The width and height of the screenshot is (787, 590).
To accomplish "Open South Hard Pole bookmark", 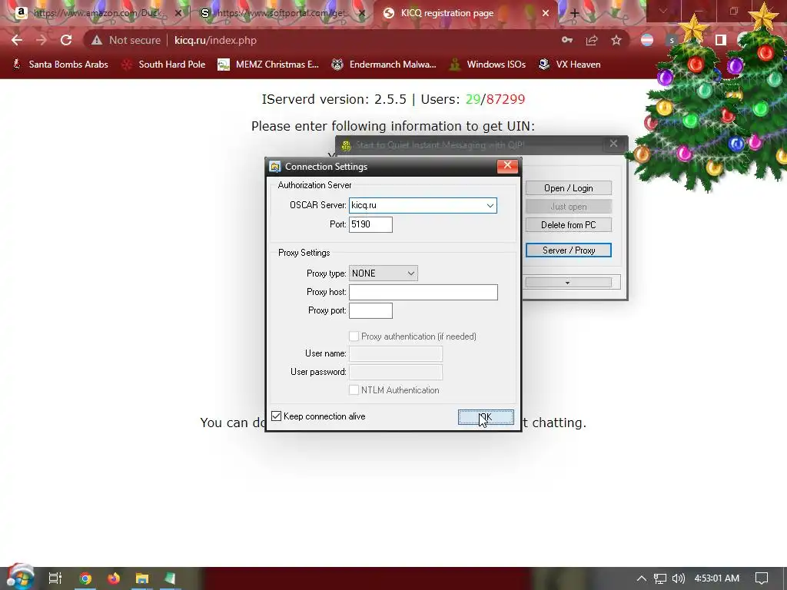I will pyautogui.click(x=164, y=65).
